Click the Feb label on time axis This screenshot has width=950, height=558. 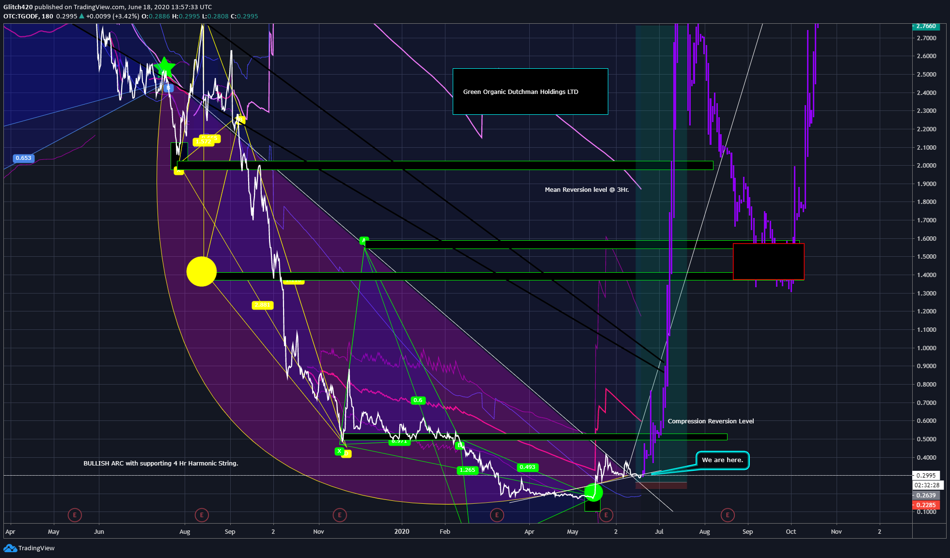445,532
